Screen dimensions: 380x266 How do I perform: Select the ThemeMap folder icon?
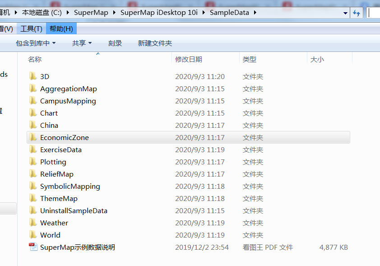coord(32,198)
